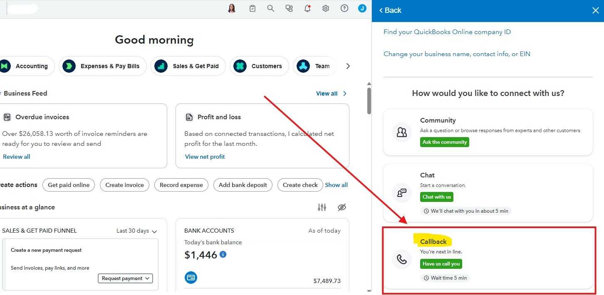Click the dashboard vertical scrollbar
This screenshot has width=604, height=295.
pyautogui.click(x=369, y=101)
